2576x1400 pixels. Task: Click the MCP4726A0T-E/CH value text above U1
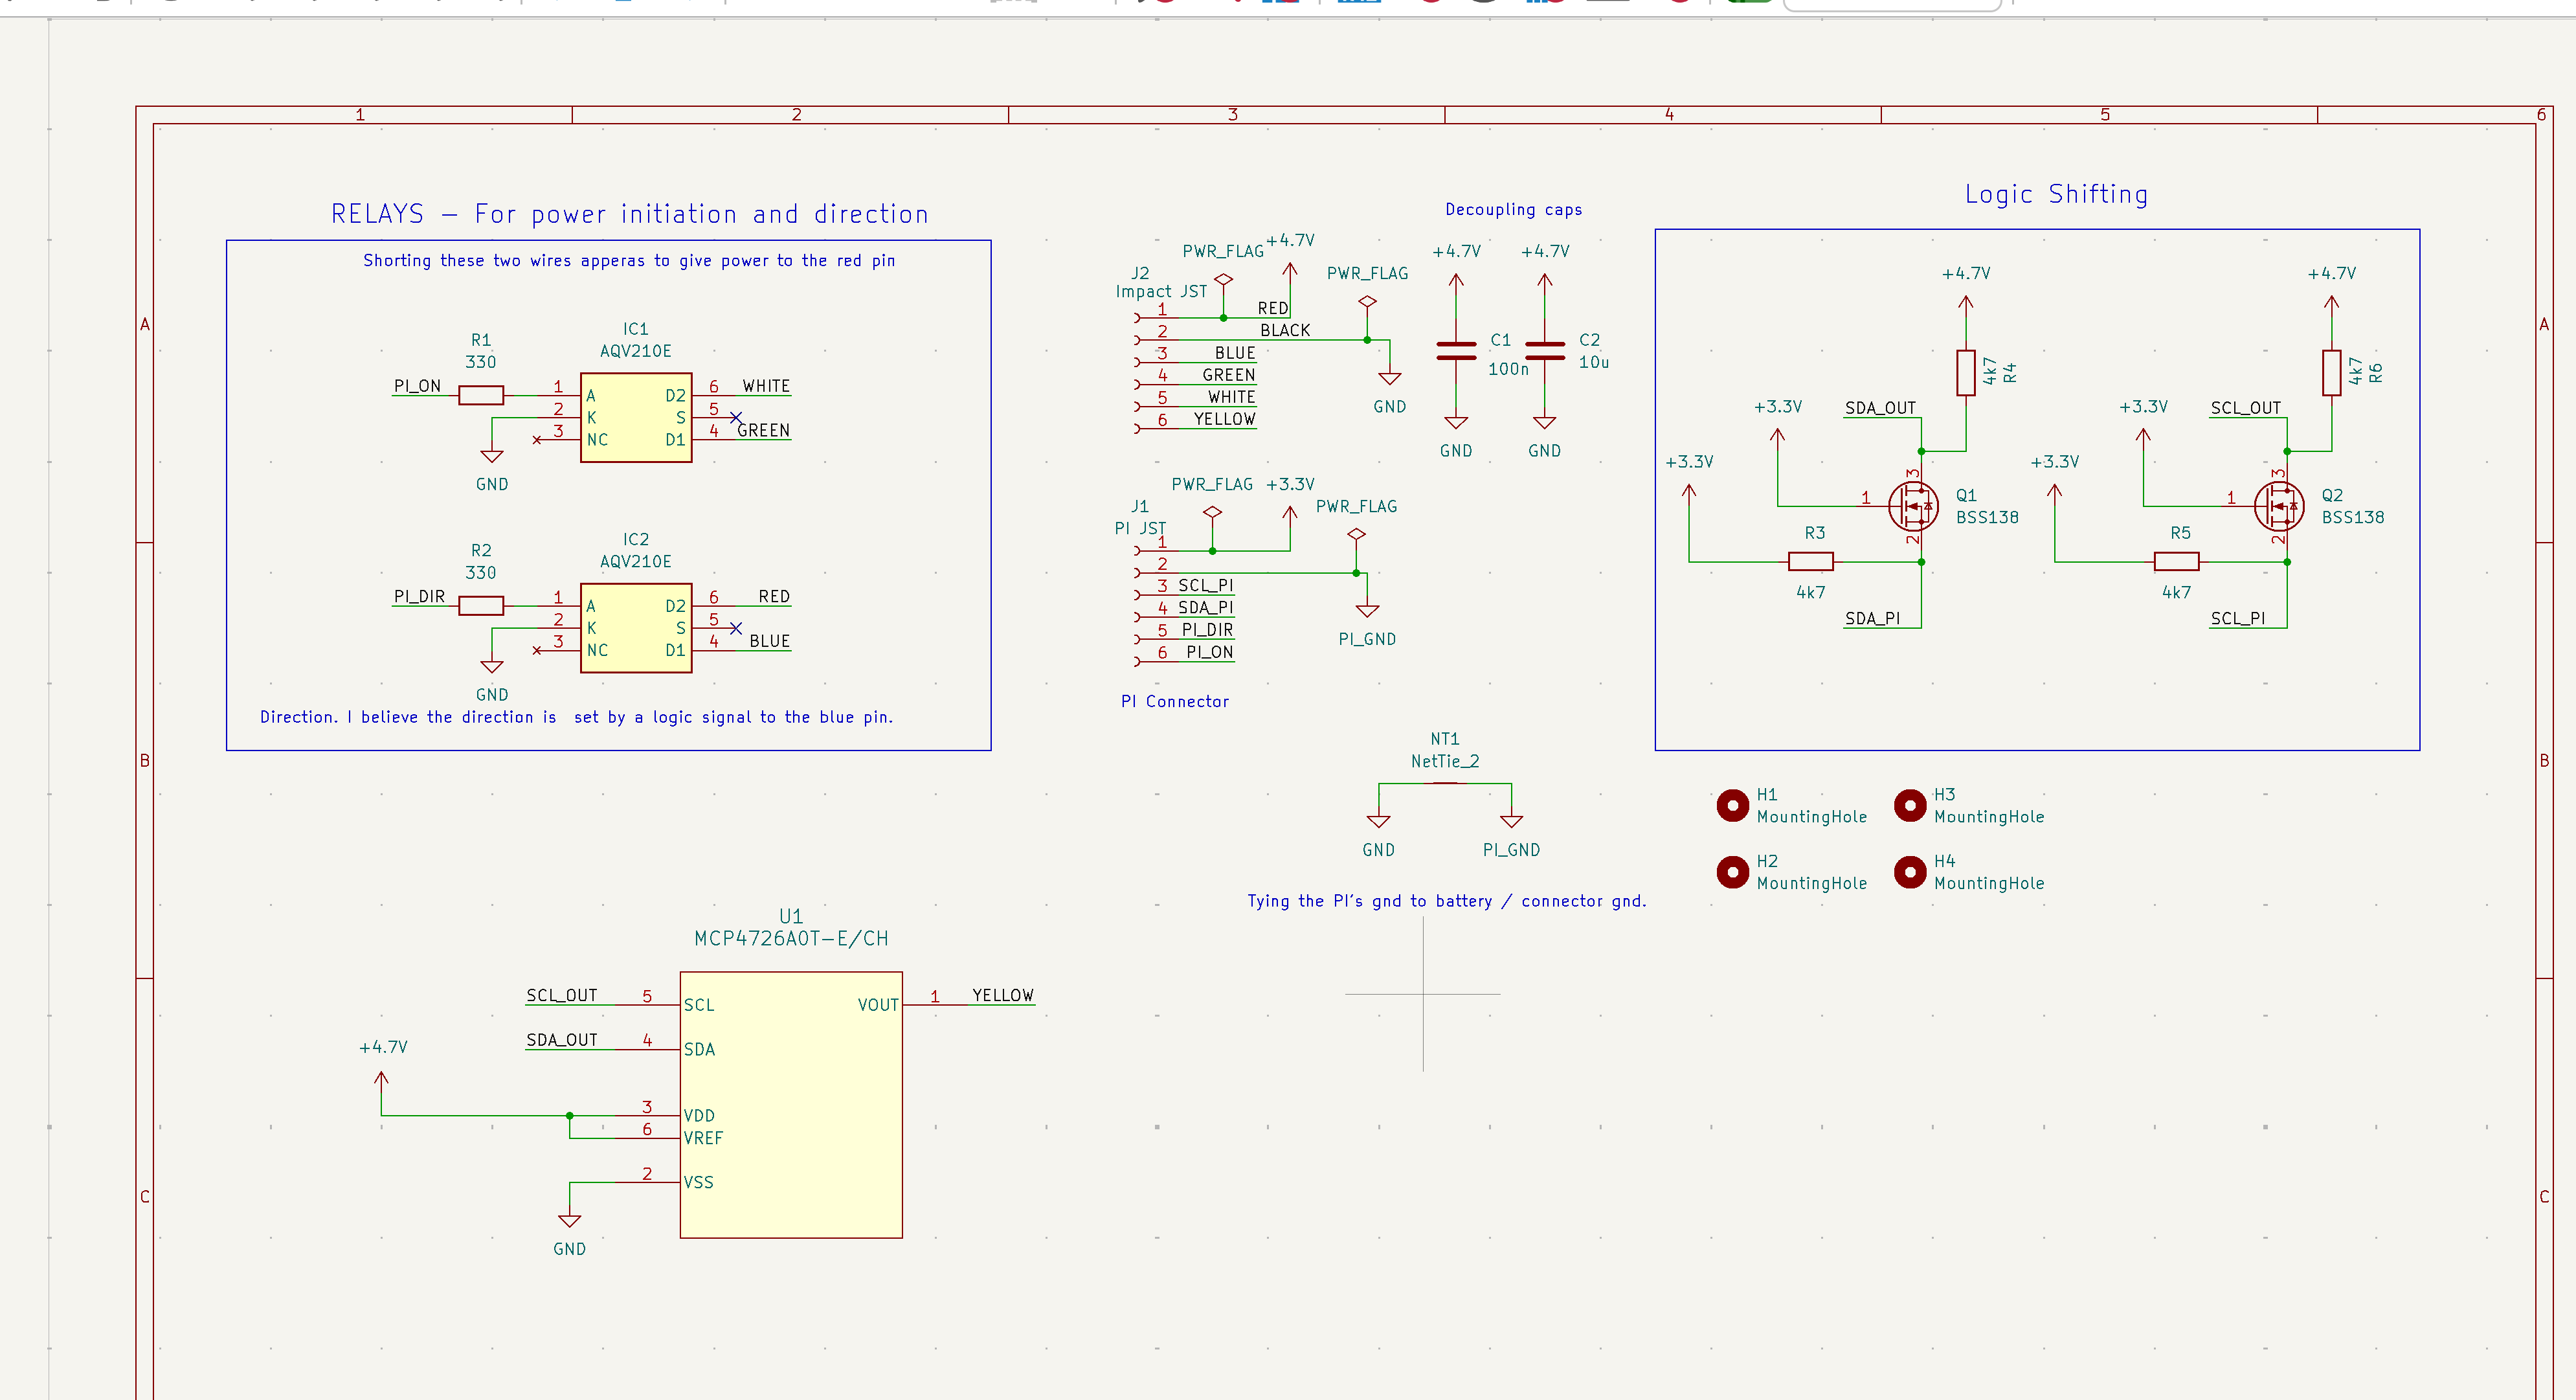point(791,938)
